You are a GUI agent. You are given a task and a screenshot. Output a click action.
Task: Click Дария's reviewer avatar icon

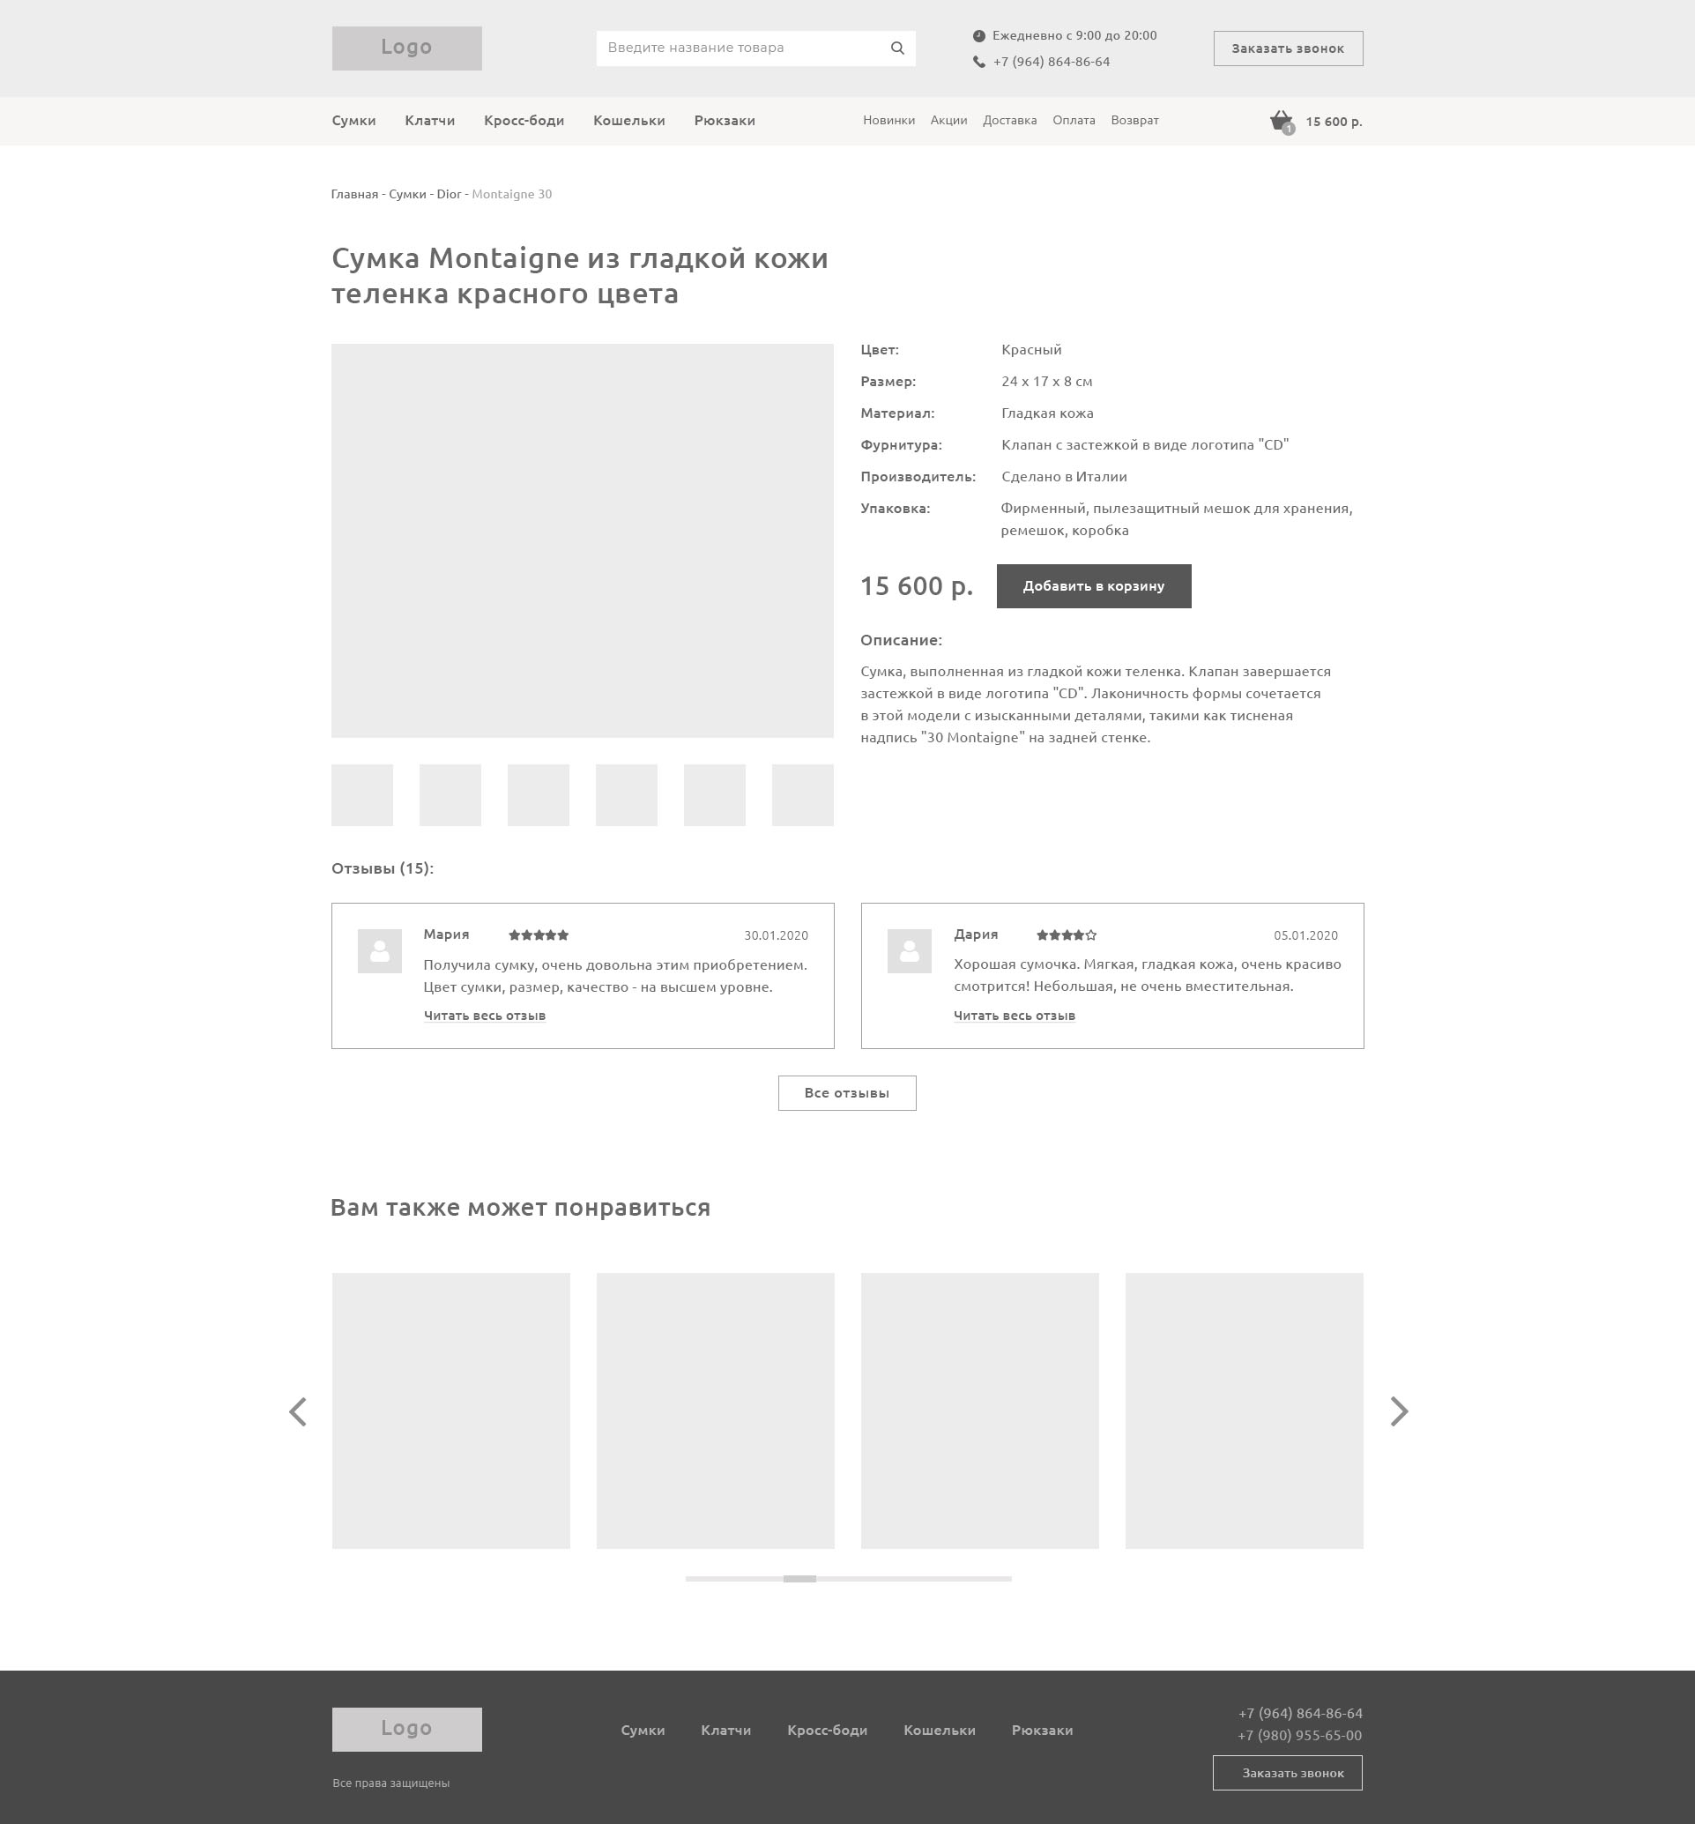click(909, 950)
